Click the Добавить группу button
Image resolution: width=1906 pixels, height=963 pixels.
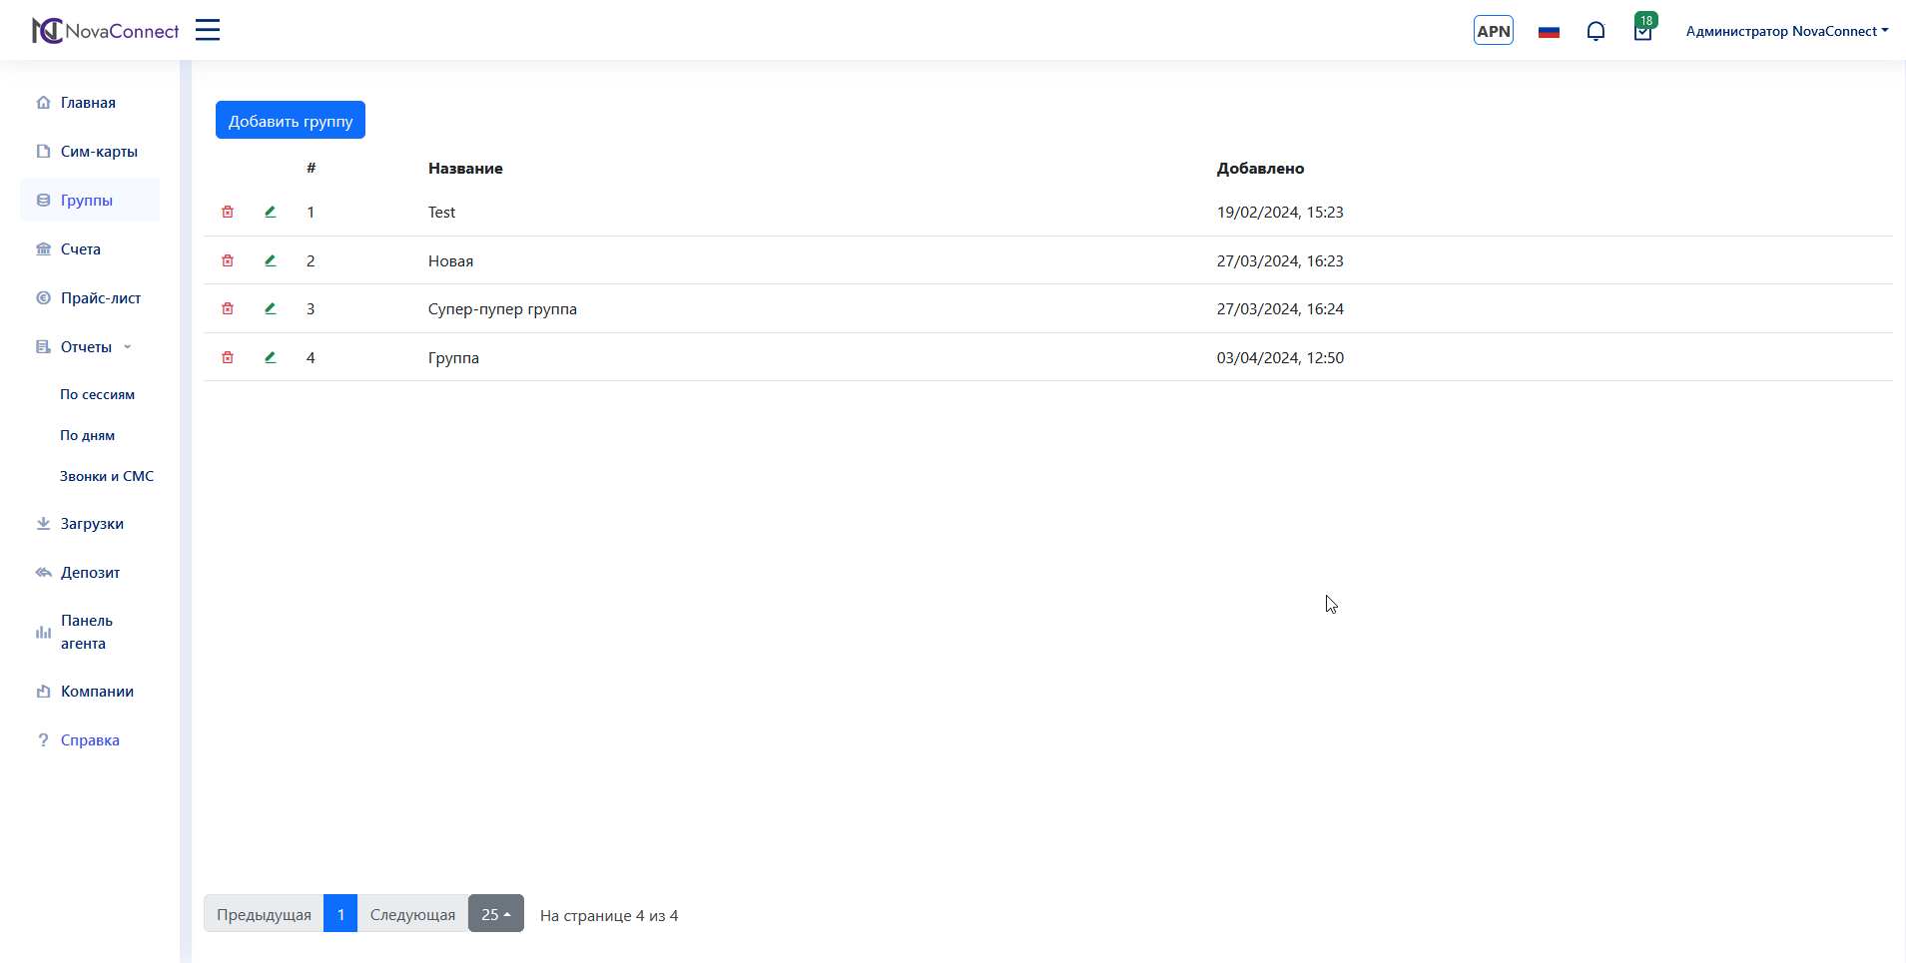click(291, 121)
